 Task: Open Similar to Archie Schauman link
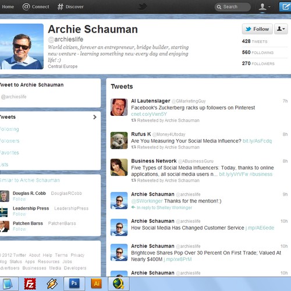click(x=30, y=180)
